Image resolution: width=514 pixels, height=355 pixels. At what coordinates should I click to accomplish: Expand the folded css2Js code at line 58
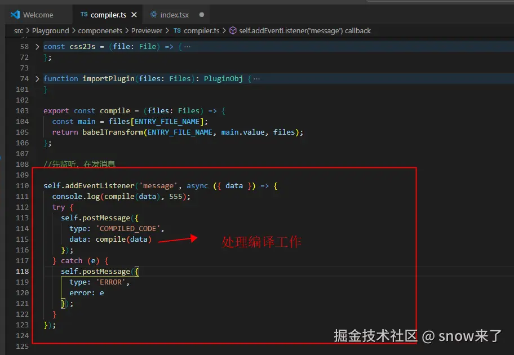37,47
